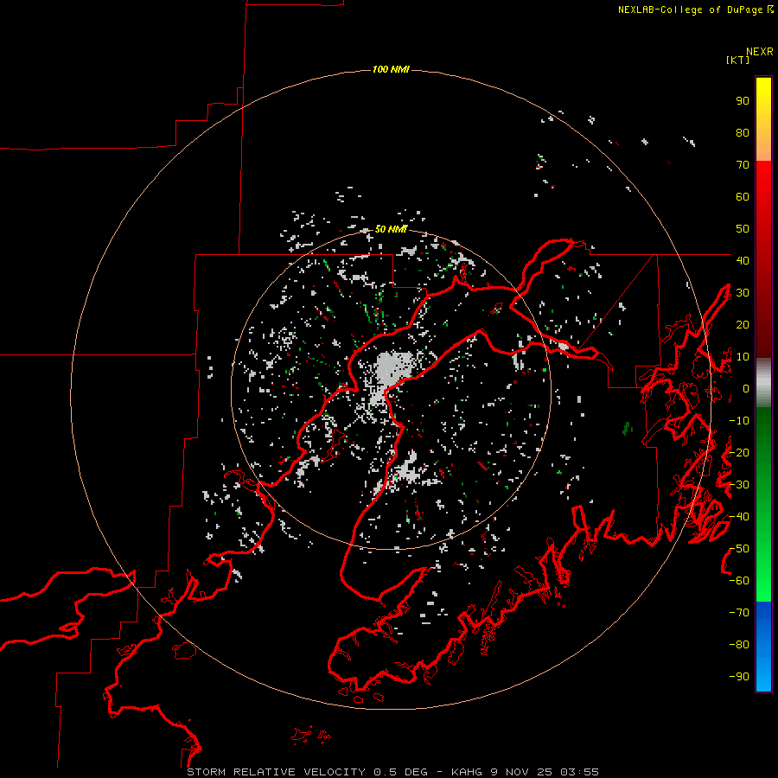Select the 90 value on the velocity scale

[743, 101]
